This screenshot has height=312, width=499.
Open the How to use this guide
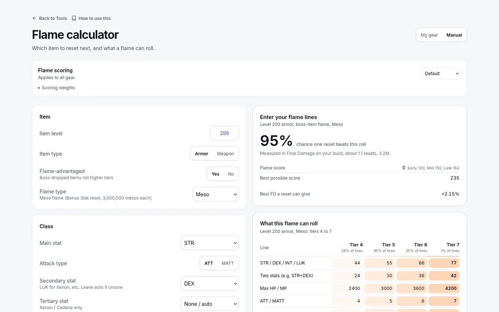click(91, 18)
